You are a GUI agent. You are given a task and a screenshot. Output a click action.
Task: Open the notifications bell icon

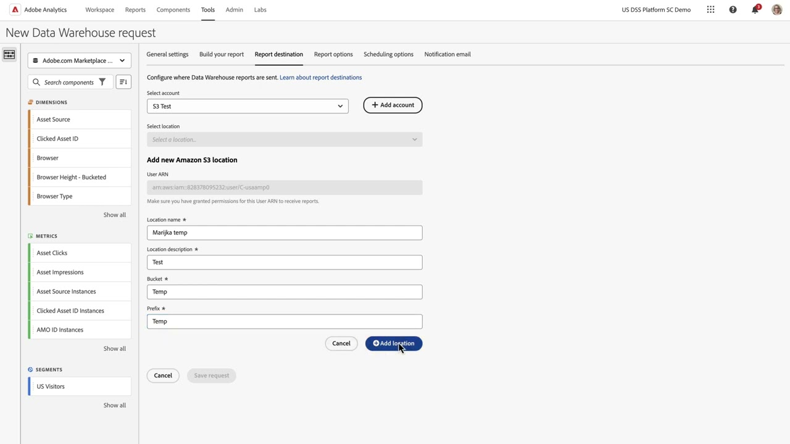(x=755, y=10)
